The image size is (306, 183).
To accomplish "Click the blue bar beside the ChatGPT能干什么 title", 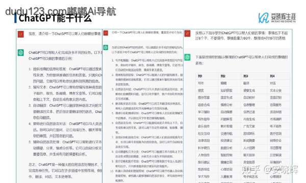I will 15,18.
